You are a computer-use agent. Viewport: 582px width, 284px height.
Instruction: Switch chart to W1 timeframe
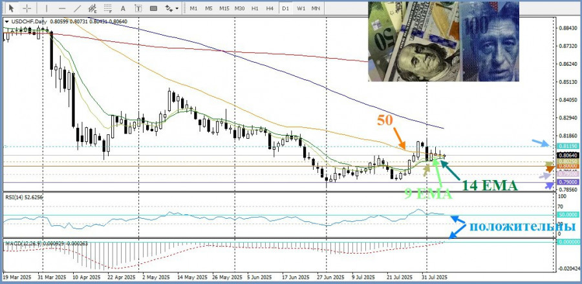click(x=301, y=8)
